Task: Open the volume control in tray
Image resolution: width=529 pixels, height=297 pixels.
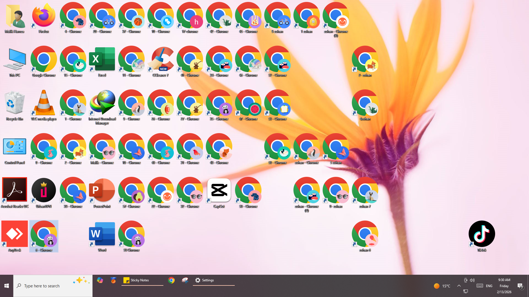Action: (472, 280)
